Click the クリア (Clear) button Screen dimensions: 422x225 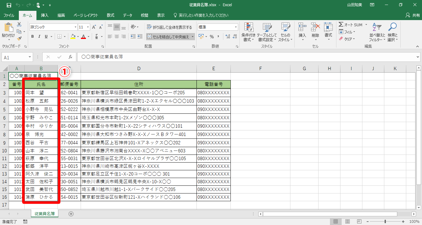347,39
